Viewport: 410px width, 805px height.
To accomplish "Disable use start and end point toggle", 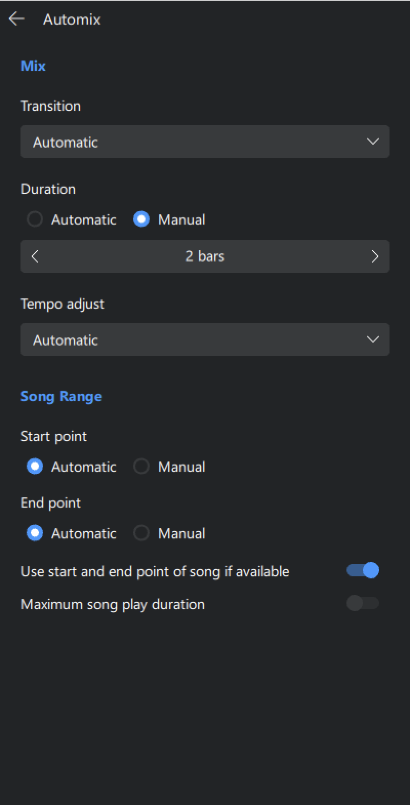I will click(x=363, y=570).
